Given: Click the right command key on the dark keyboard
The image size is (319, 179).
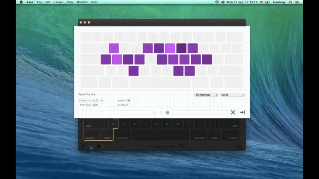Looking at the screenshot, I should [199, 135].
